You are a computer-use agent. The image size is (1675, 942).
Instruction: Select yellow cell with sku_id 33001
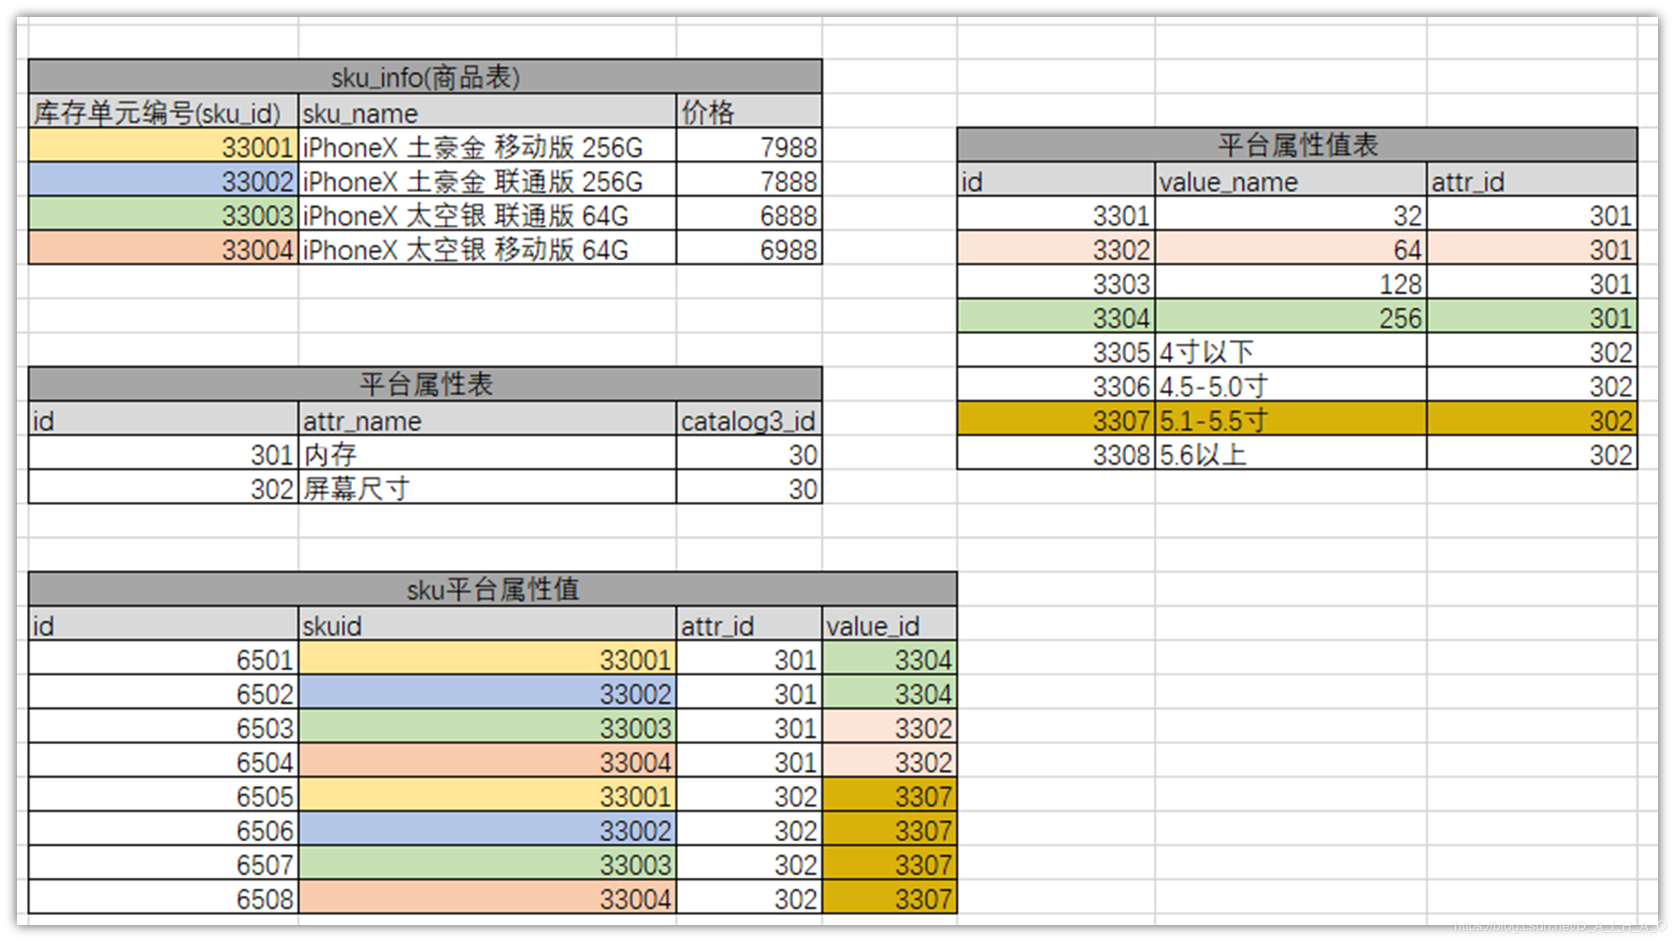pyautogui.click(x=163, y=146)
